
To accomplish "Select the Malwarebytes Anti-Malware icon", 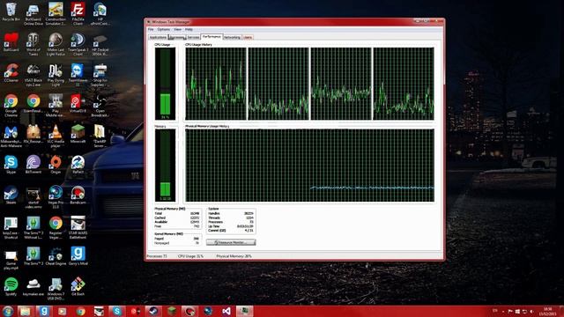I will (x=11, y=136).
